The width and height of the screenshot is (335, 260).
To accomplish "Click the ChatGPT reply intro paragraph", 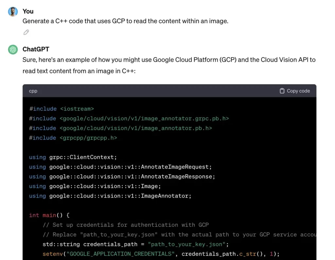I will pos(169,65).
